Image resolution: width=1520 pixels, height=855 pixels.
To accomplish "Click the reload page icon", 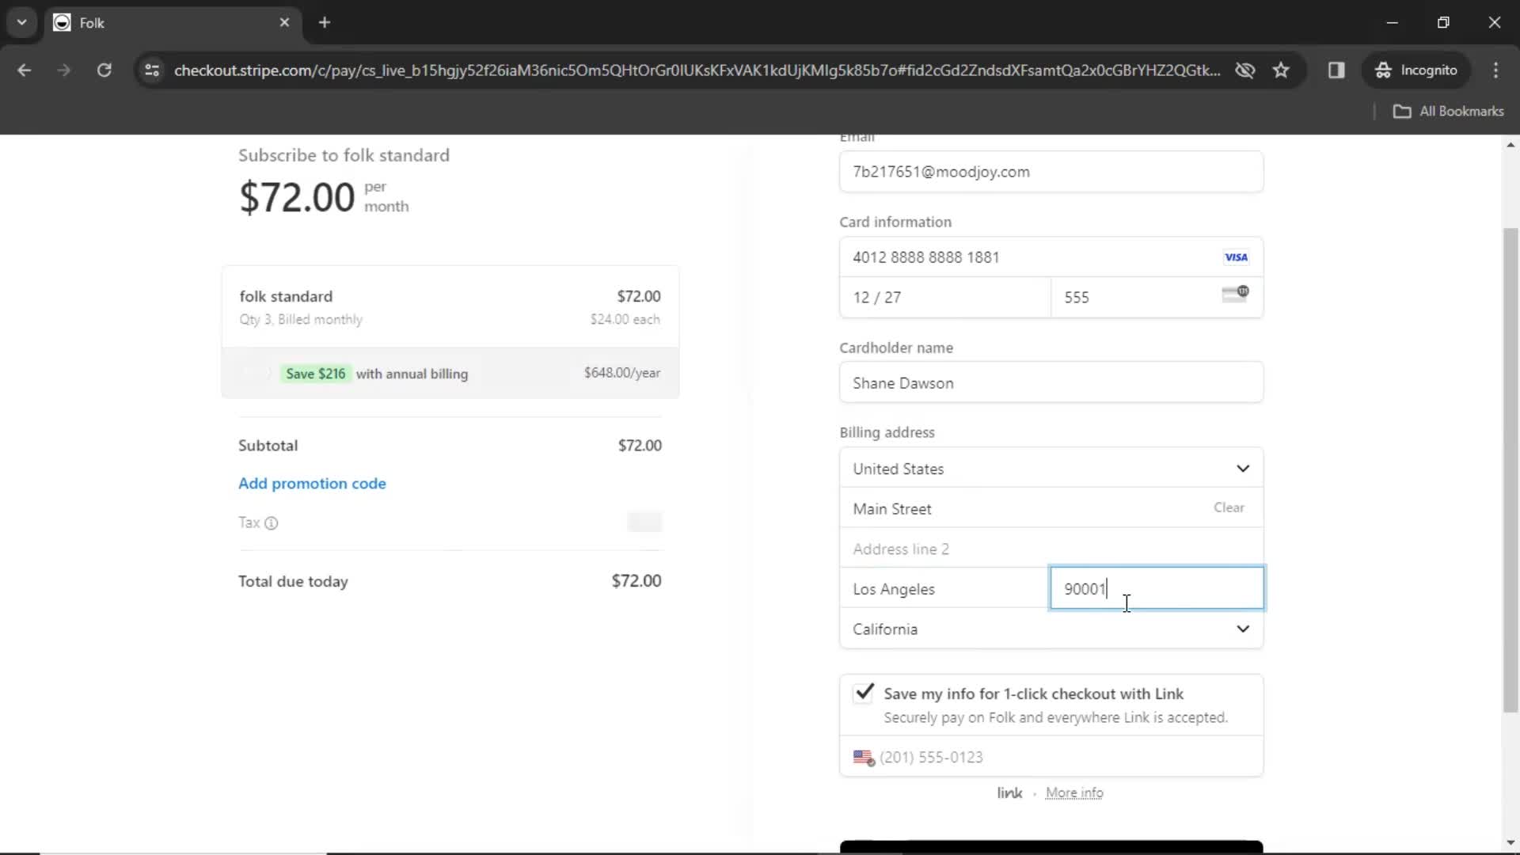I will (x=104, y=70).
